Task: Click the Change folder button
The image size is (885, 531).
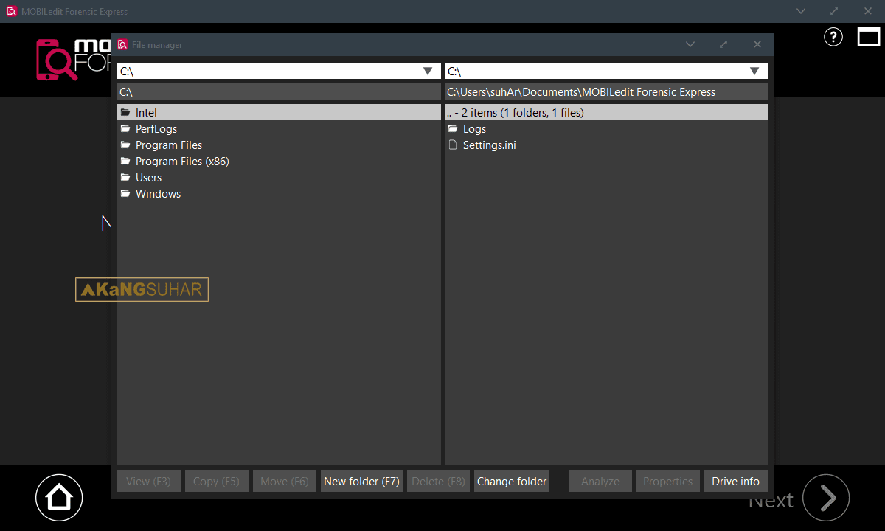Action: coord(512,481)
